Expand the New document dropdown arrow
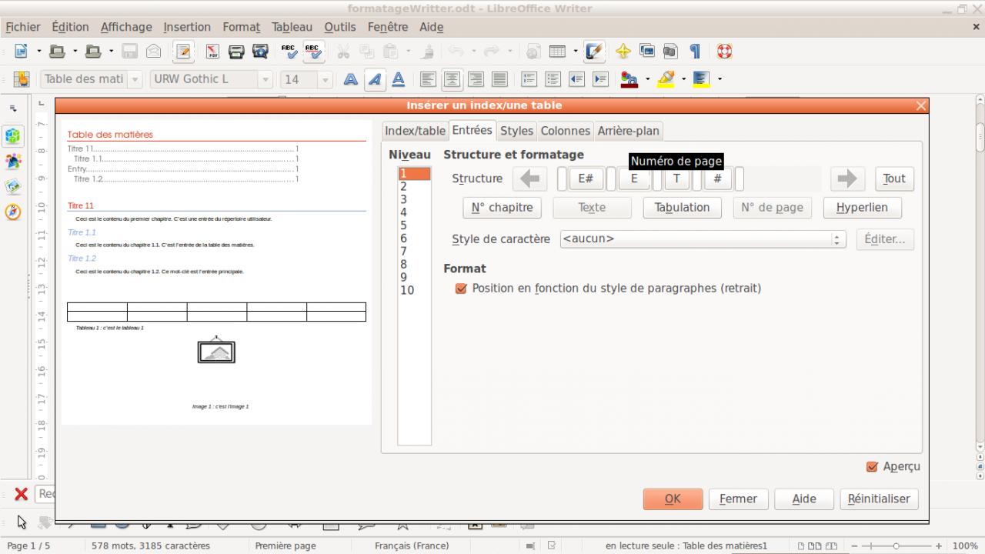The width and height of the screenshot is (985, 554). coord(39,52)
